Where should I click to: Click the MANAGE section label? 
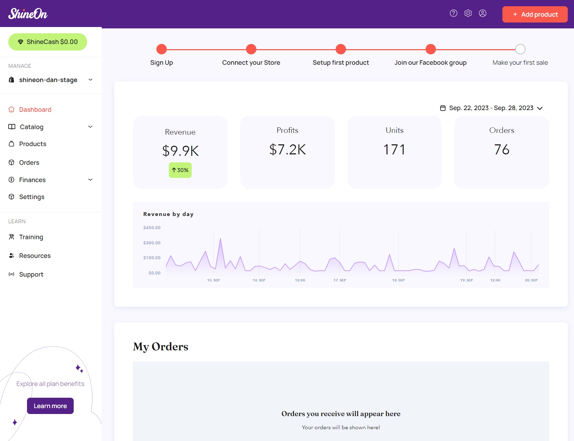tap(20, 66)
